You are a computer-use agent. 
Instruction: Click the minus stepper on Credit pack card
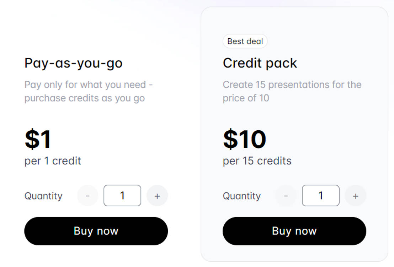pyautogui.click(x=286, y=196)
